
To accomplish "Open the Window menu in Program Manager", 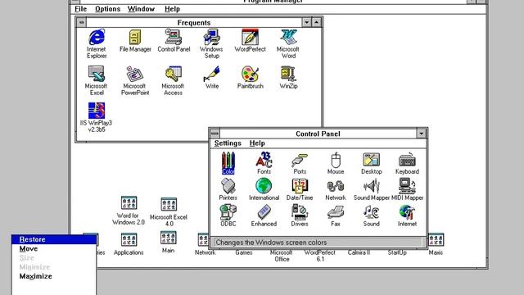I will (141, 9).
